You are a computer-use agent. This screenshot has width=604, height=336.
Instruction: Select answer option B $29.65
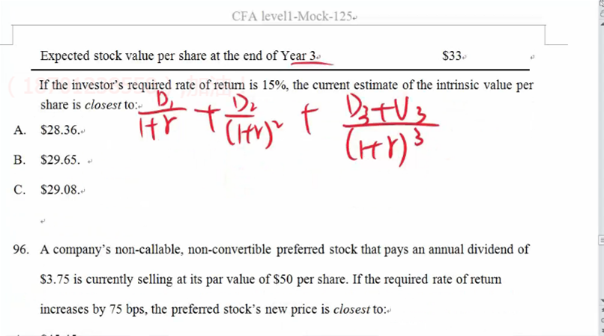pyautogui.click(x=60, y=159)
